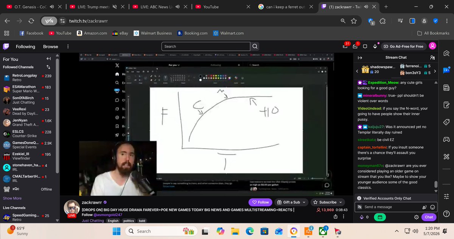Open the Windows Start button
Viewport: 454px width, 239px height.
coord(117,231)
